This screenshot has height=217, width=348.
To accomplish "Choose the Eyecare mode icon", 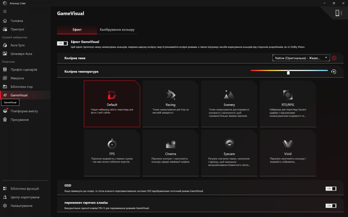I will (229, 144).
